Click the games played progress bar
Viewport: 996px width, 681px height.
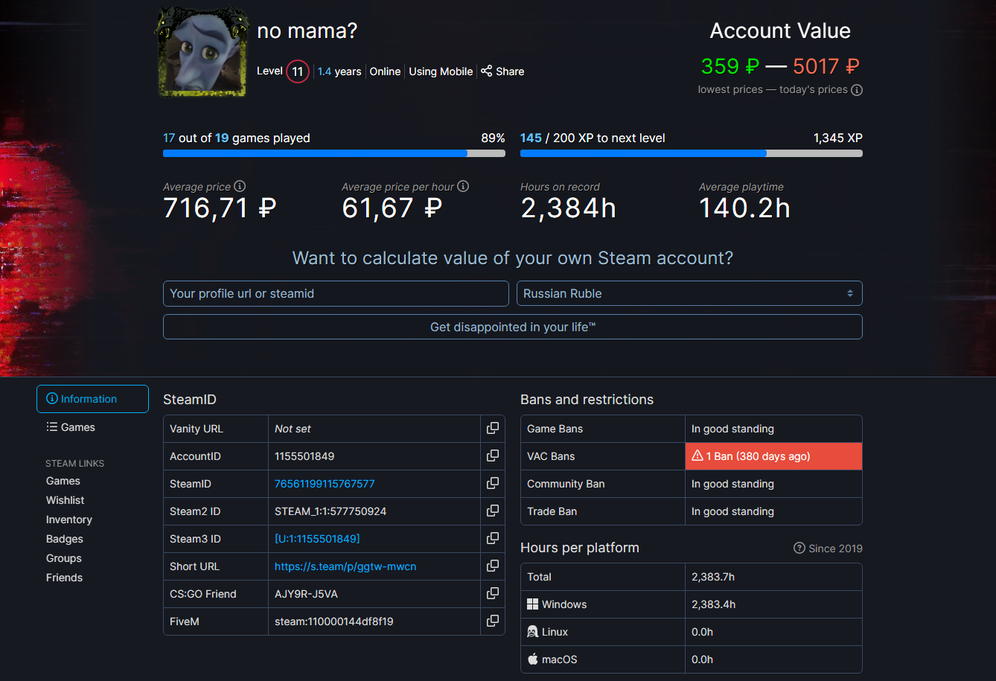coord(334,153)
